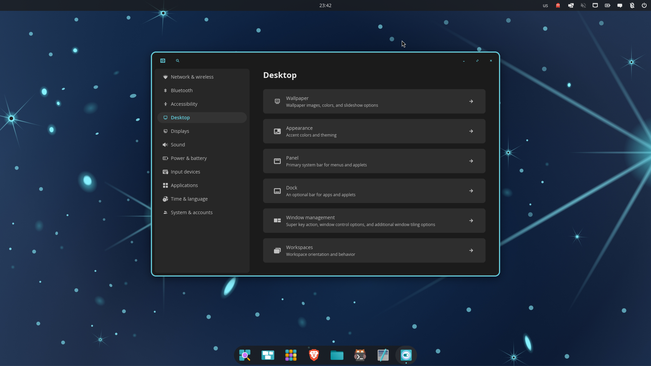Open the tiling windows tray applet
The image size is (651, 366).
click(x=571, y=5)
